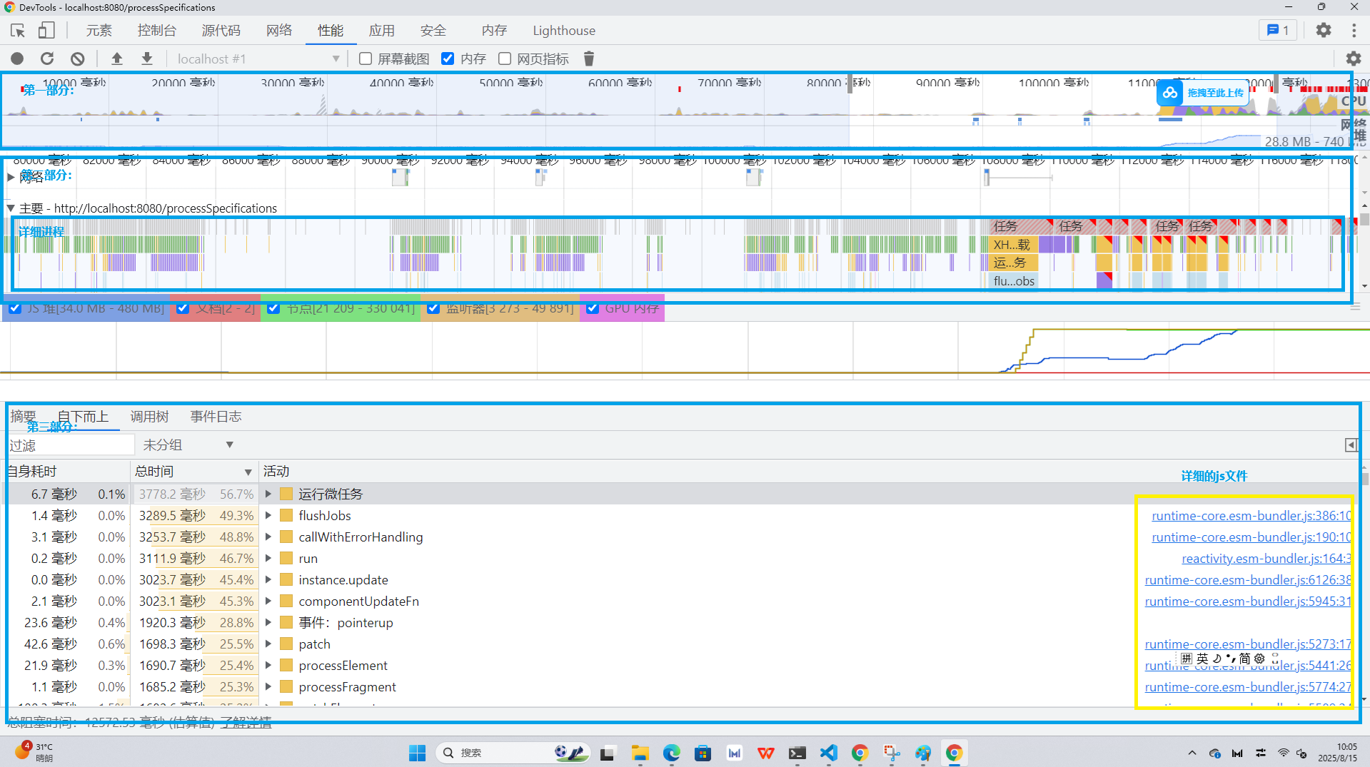Expand the processElement row

tap(268, 665)
